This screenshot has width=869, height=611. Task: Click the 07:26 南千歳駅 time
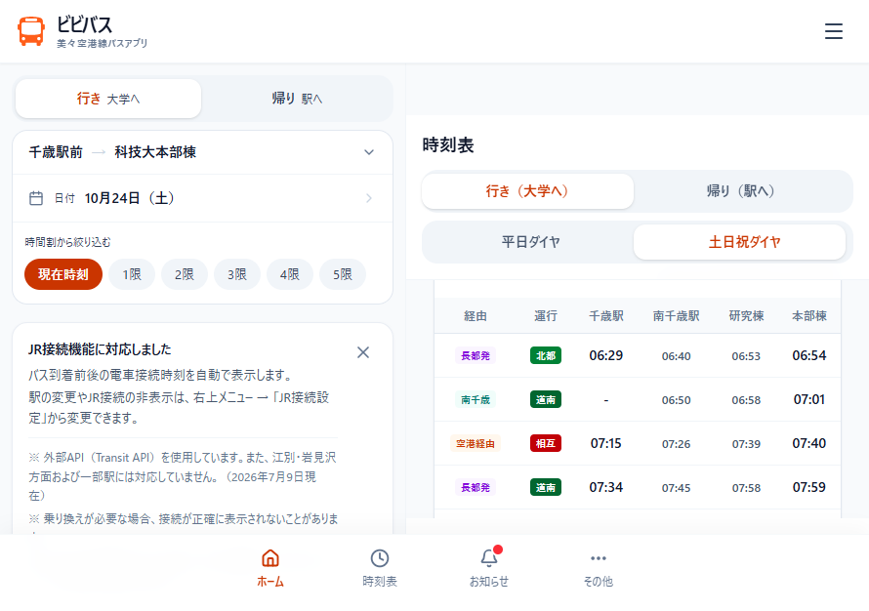pyautogui.click(x=676, y=444)
